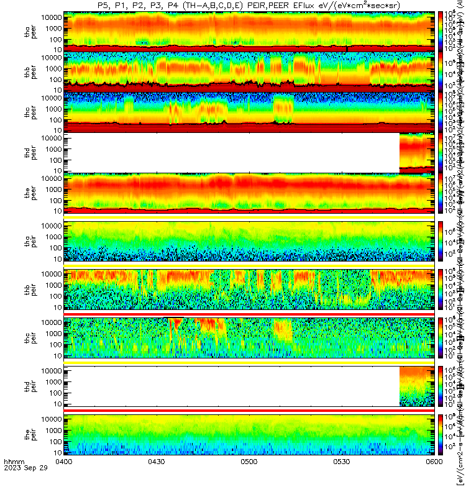Click the 0430 time axis label
This screenshot has height=497, width=466.
157,462
